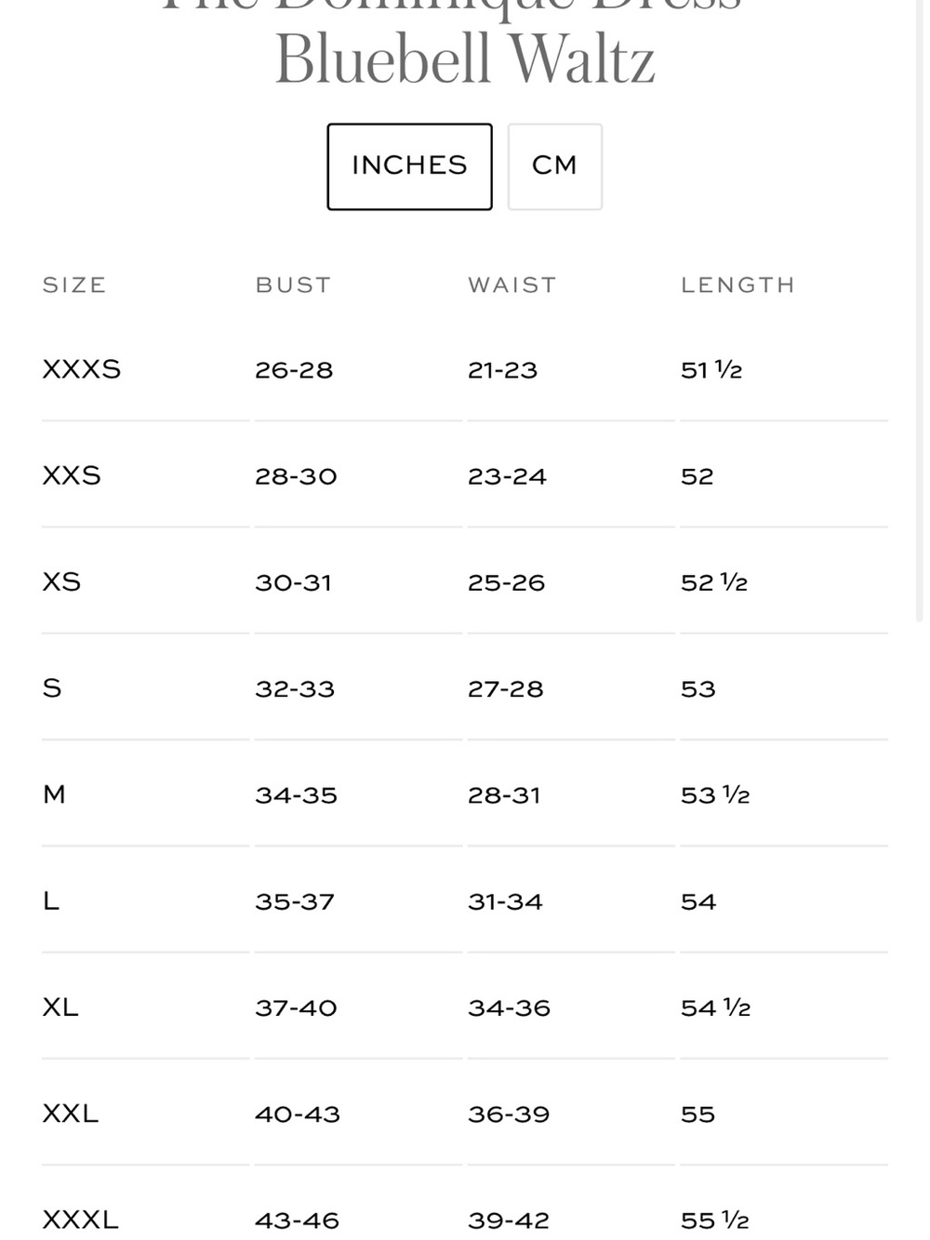
Task: Click the XXXS size row label
Action: pos(82,369)
